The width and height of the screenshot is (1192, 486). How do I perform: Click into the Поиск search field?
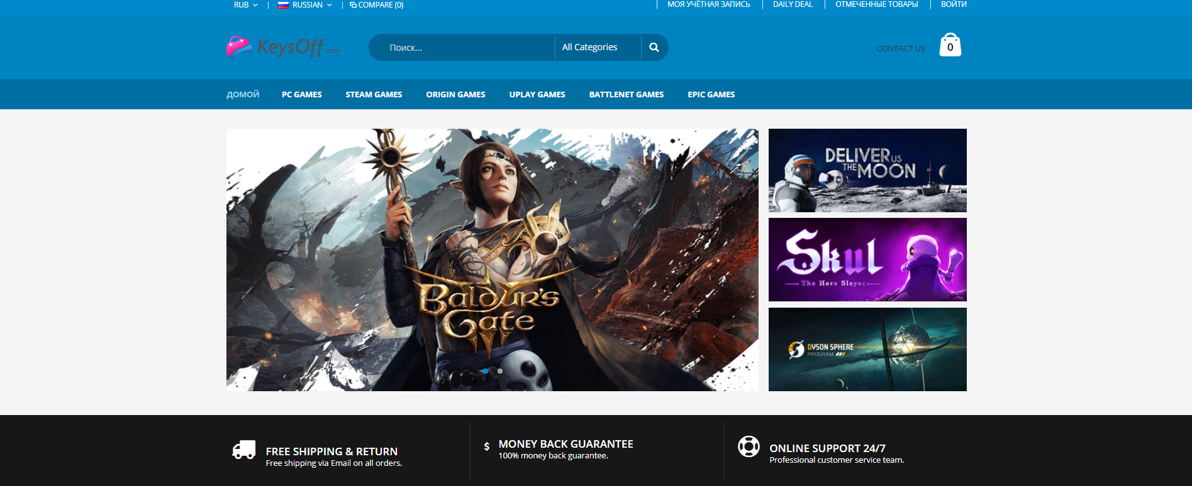tap(462, 47)
